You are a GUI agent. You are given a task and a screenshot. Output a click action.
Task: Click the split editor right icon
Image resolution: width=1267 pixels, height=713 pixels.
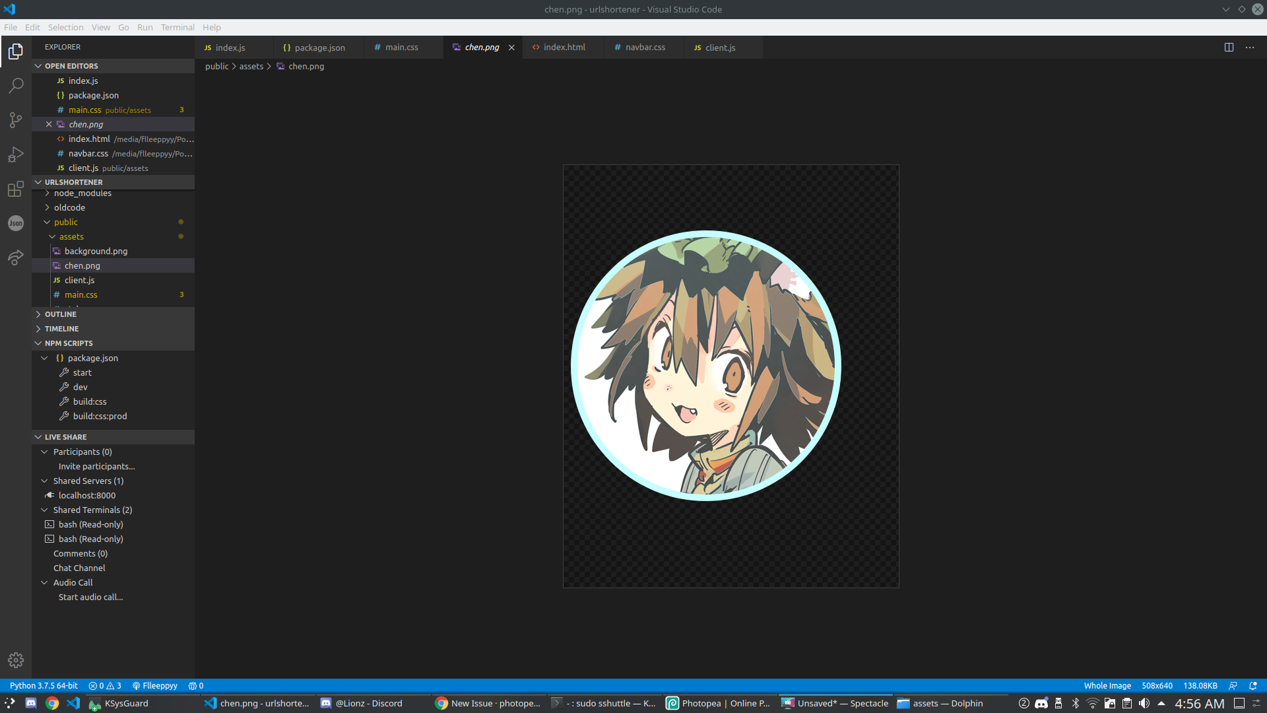click(x=1229, y=48)
